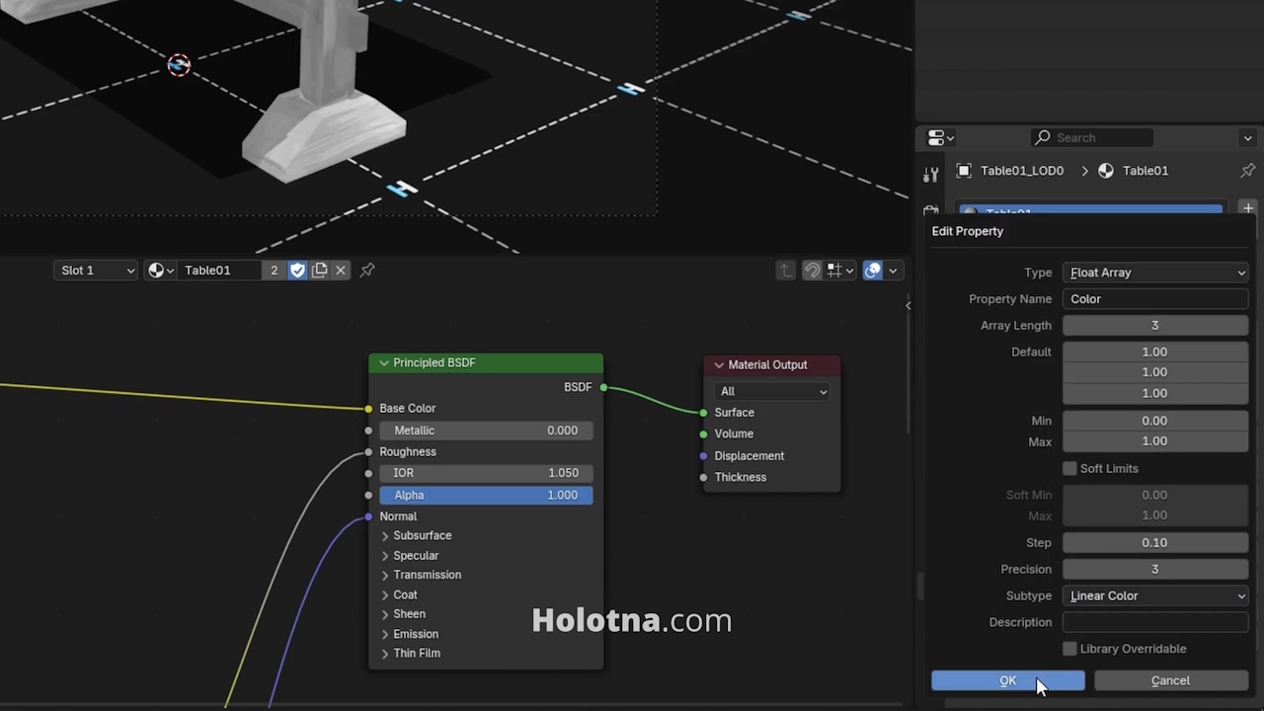Collapse the Principled BSDF node
Image resolution: width=1264 pixels, height=711 pixels.
(x=383, y=363)
